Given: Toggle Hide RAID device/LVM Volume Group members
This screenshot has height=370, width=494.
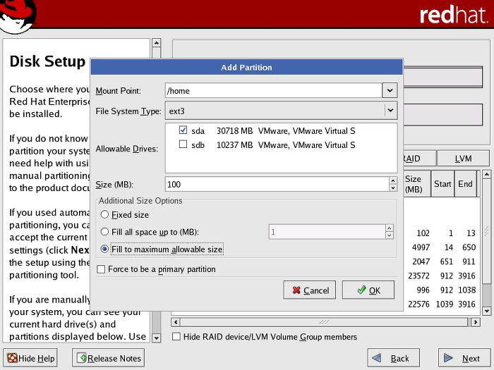Looking at the screenshot, I should 176,337.
